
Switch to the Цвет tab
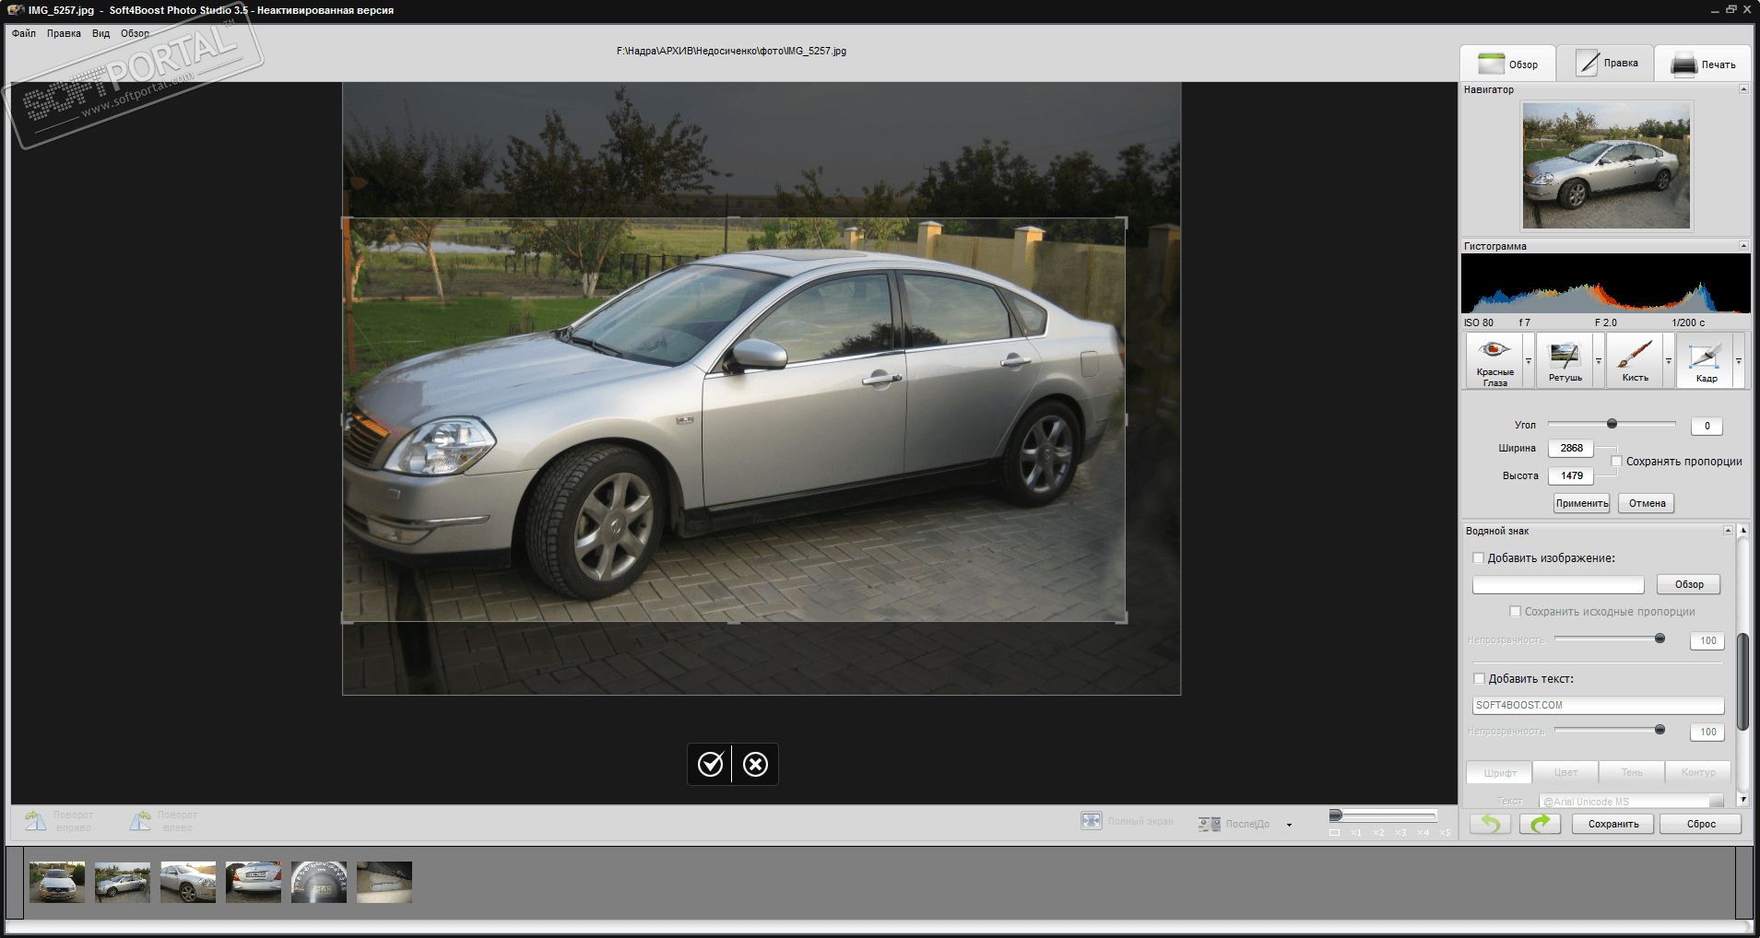(x=1565, y=772)
